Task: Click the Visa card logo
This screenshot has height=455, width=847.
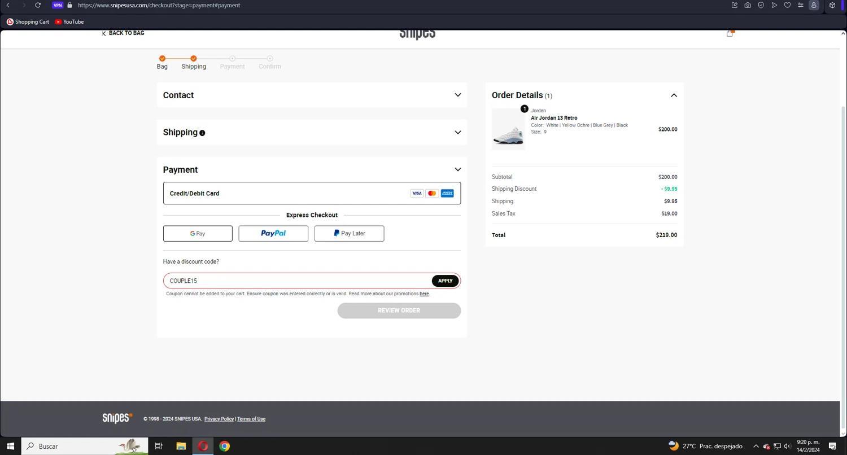Action: tap(417, 193)
